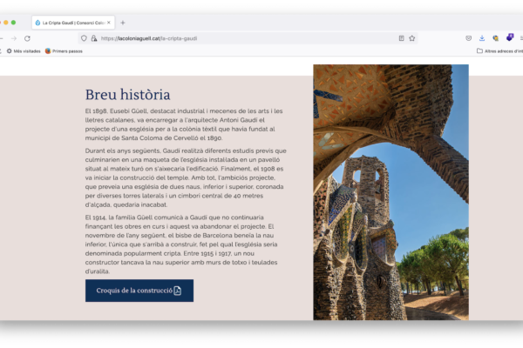523x348 pixels.
Task: Click the tracking protection shield icon
Action: (84, 38)
